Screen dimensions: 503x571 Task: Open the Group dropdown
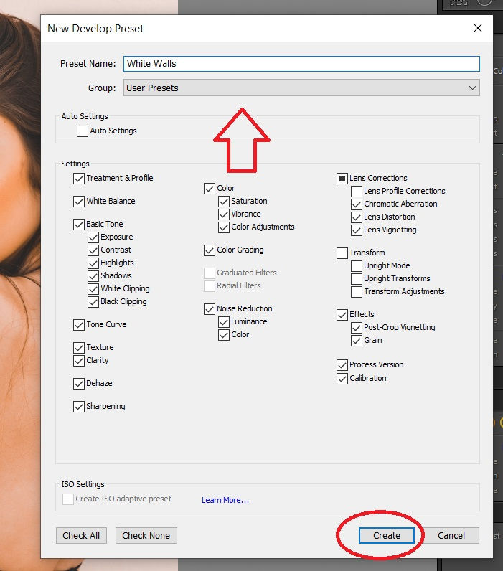(x=301, y=88)
